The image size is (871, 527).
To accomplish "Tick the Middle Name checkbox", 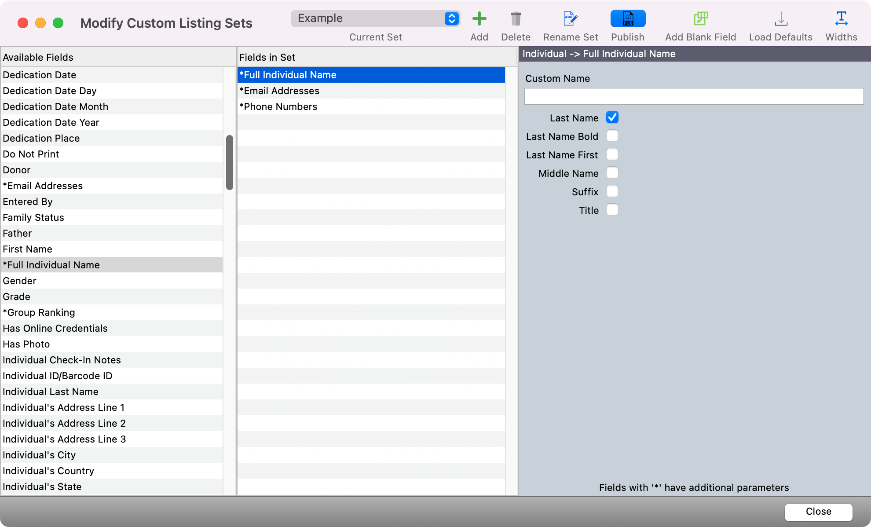I will (x=612, y=173).
